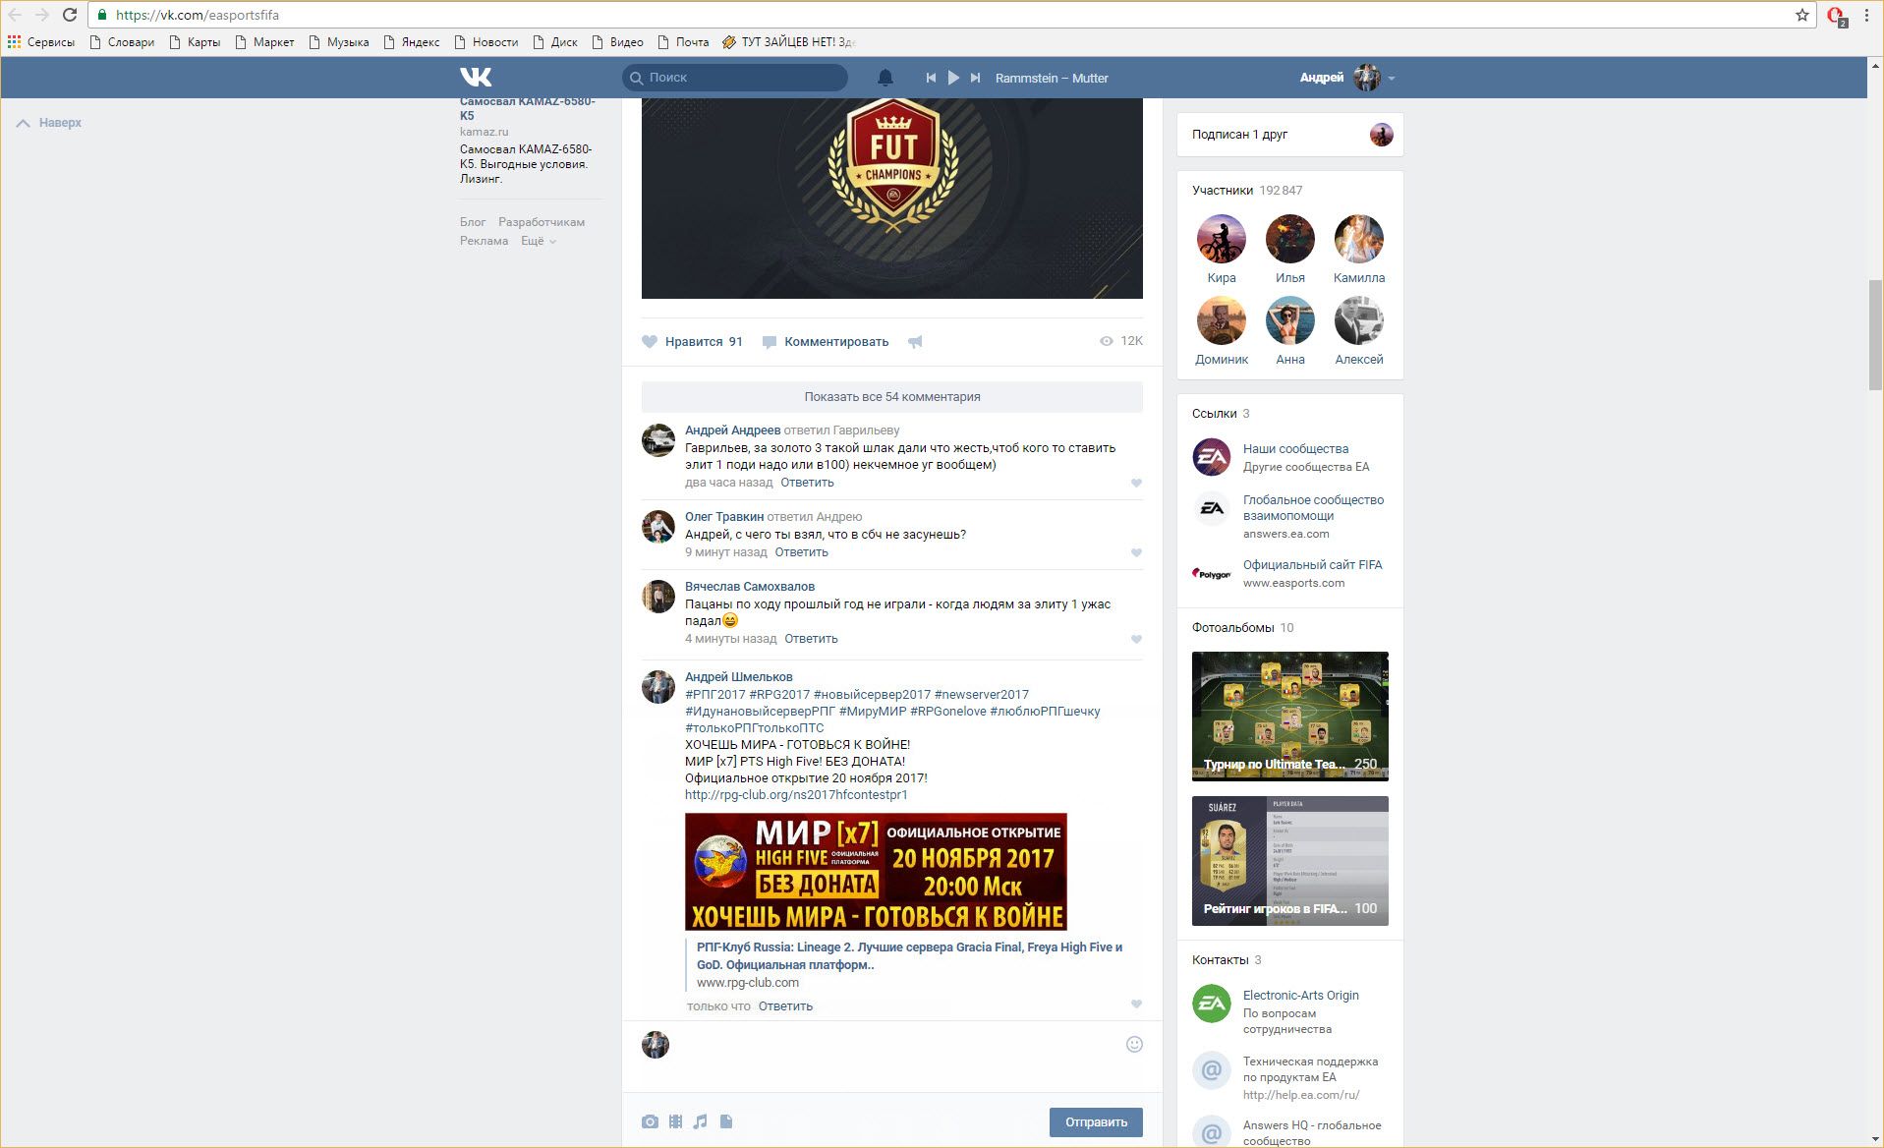Like Олег Травкин's comment
1884x1148 pixels.
coord(1136,552)
